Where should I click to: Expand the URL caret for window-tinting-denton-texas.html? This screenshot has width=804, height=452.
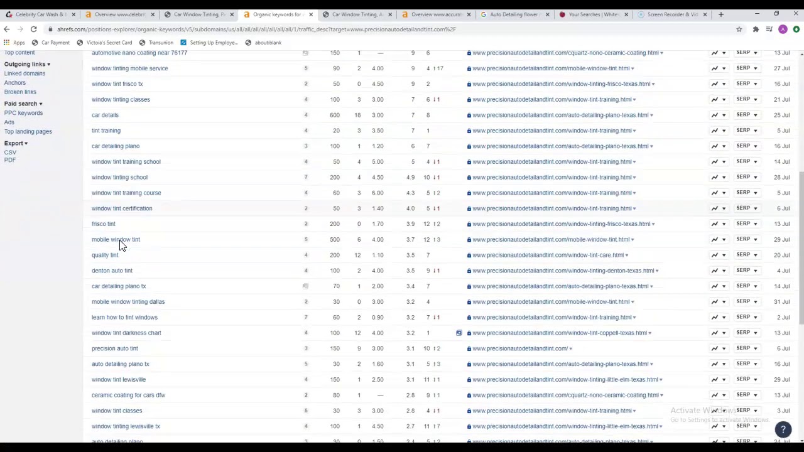[x=657, y=271]
